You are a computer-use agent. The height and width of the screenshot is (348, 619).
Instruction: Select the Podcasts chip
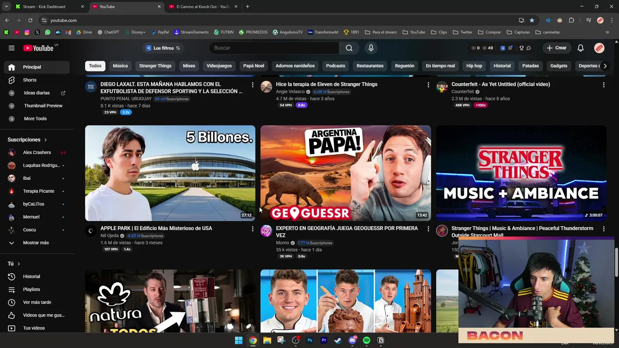(x=336, y=66)
